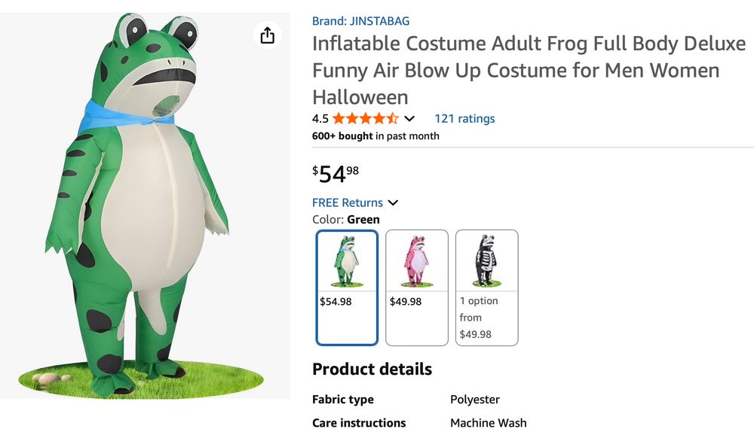Click the share icon on product image
Image resolution: width=754 pixels, height=447 pixels.
(267, 35)
